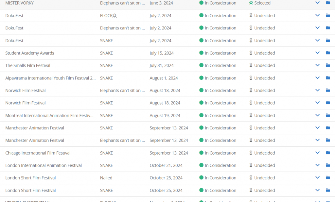The width and height of the screenshot is (335, 202).
Task: Select the August 1, 2024 date
Action: [164, 78]
